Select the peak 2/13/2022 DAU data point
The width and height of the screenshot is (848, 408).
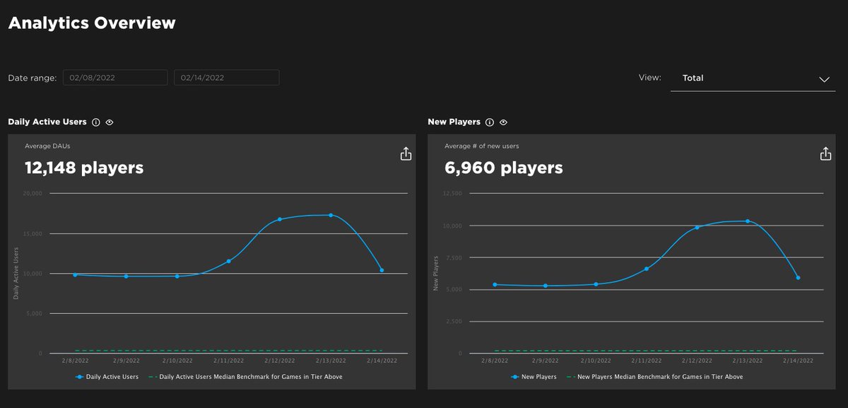click(x=331, y=214)
